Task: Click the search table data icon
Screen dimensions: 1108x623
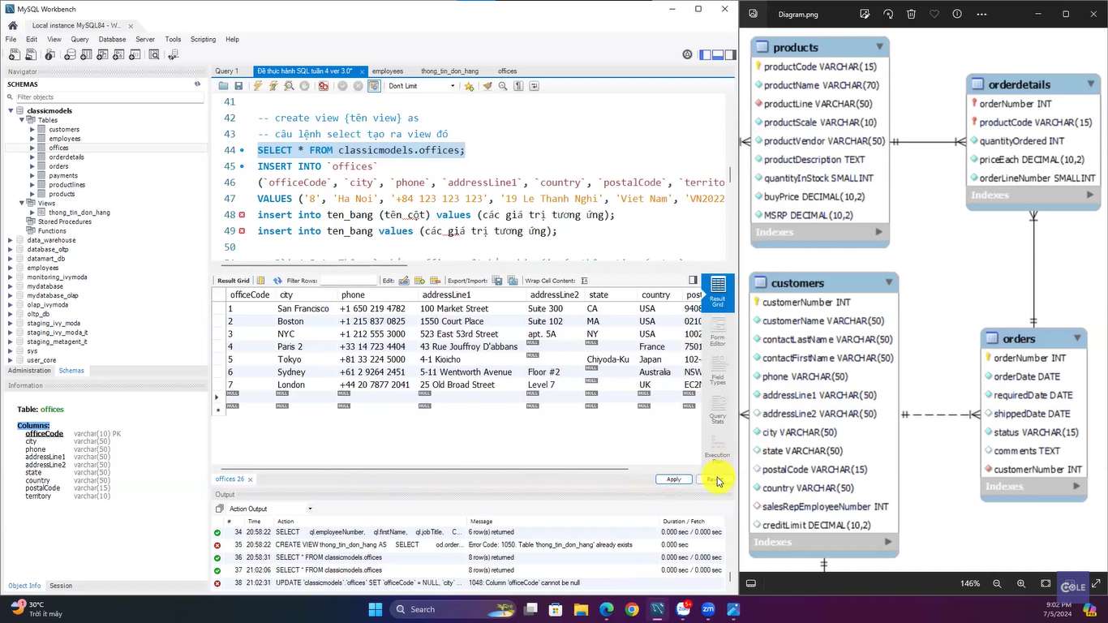Action: tap(155, 55)
